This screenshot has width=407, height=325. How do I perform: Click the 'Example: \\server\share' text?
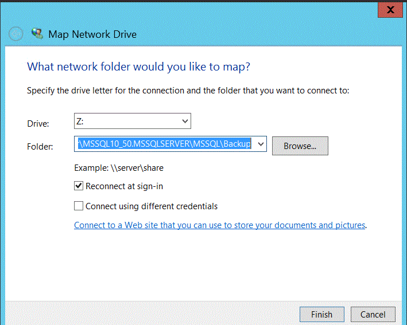[119, 168]
